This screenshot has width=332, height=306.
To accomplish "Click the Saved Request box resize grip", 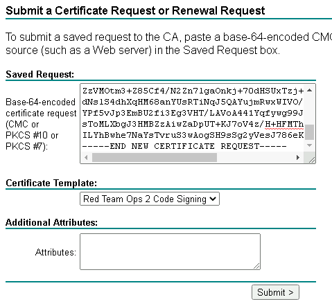I will (x=311, y=160).
